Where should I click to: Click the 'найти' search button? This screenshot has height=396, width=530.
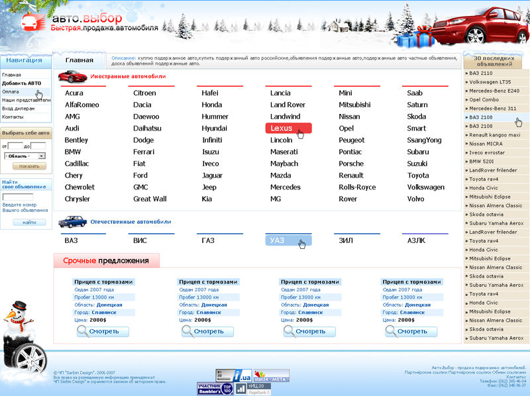click(29, 223)
